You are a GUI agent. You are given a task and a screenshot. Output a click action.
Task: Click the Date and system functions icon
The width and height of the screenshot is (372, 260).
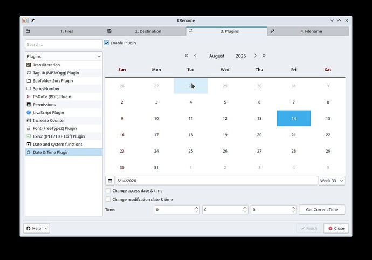coord(29,145)
